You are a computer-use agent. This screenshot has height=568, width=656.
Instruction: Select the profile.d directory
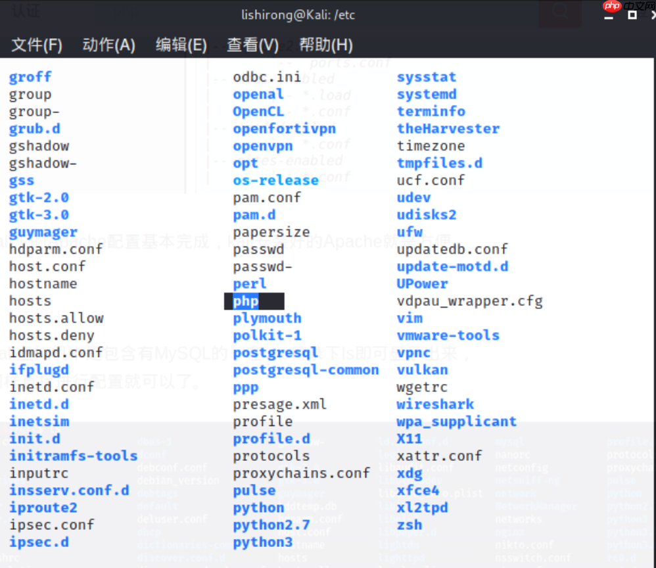(x=271, y=438)
